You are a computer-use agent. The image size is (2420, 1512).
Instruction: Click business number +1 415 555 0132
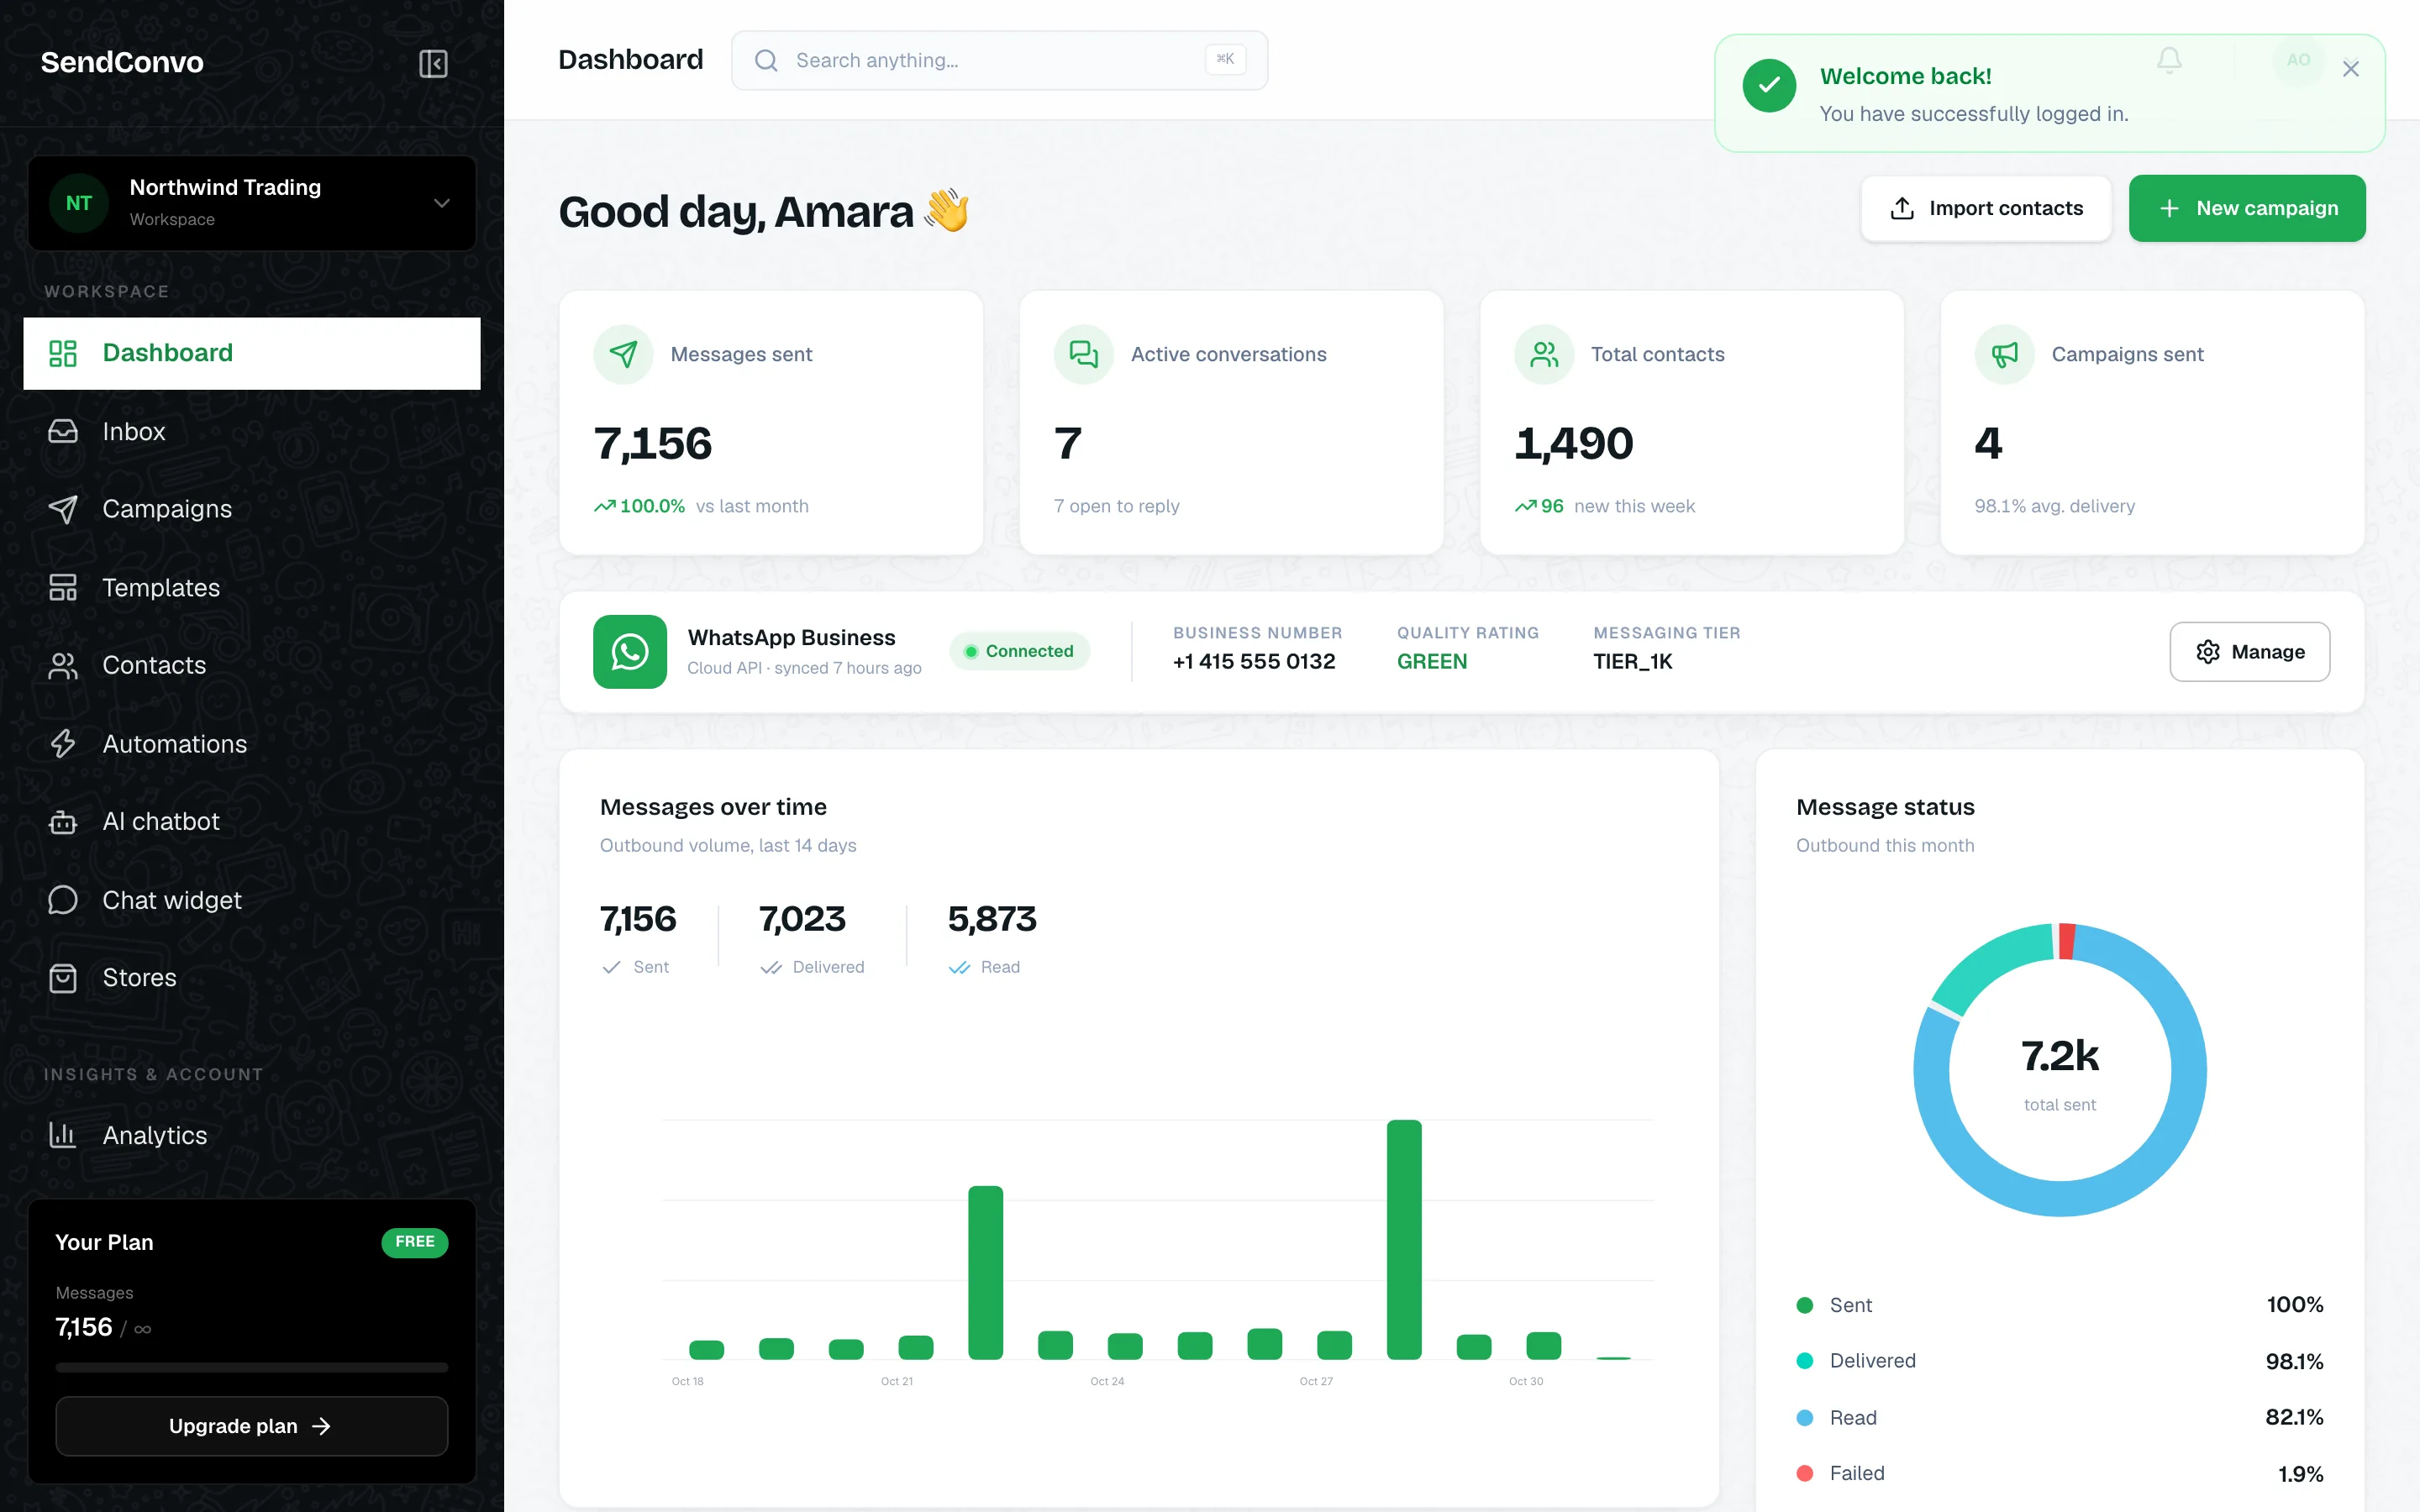click(1254, 662)
